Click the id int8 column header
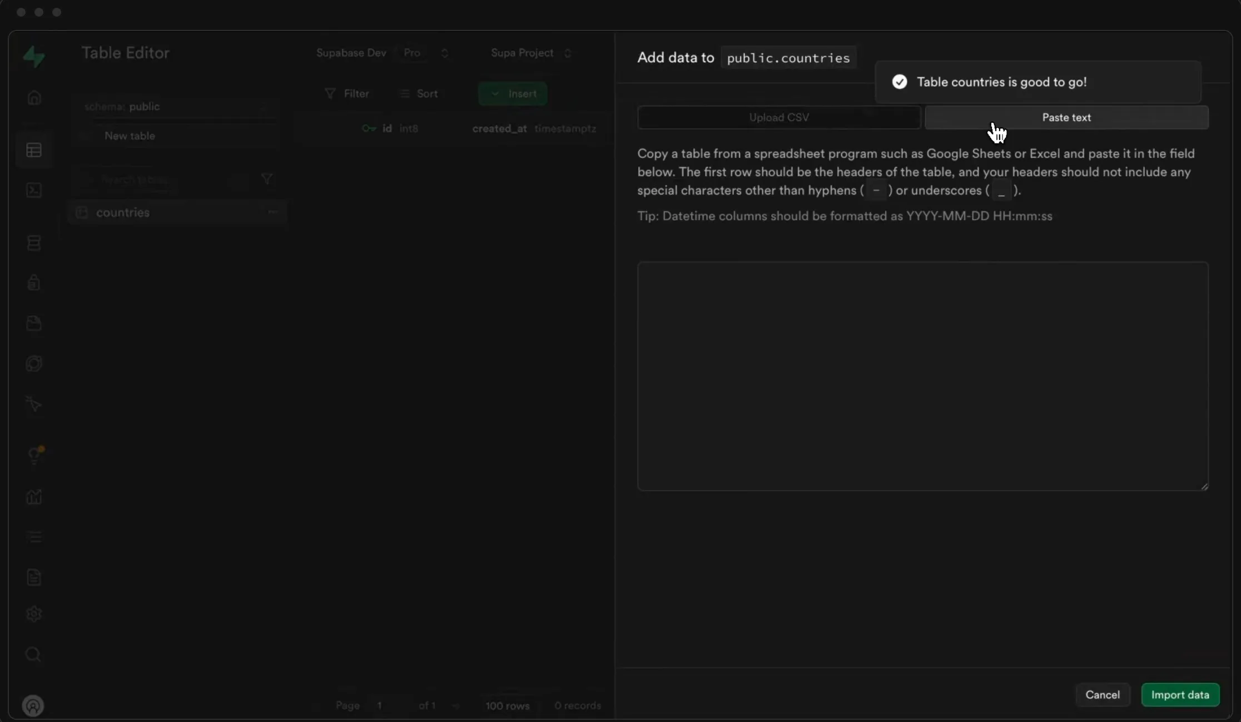Viewport: 1241px width, 722px height. [x=390, y=128]
